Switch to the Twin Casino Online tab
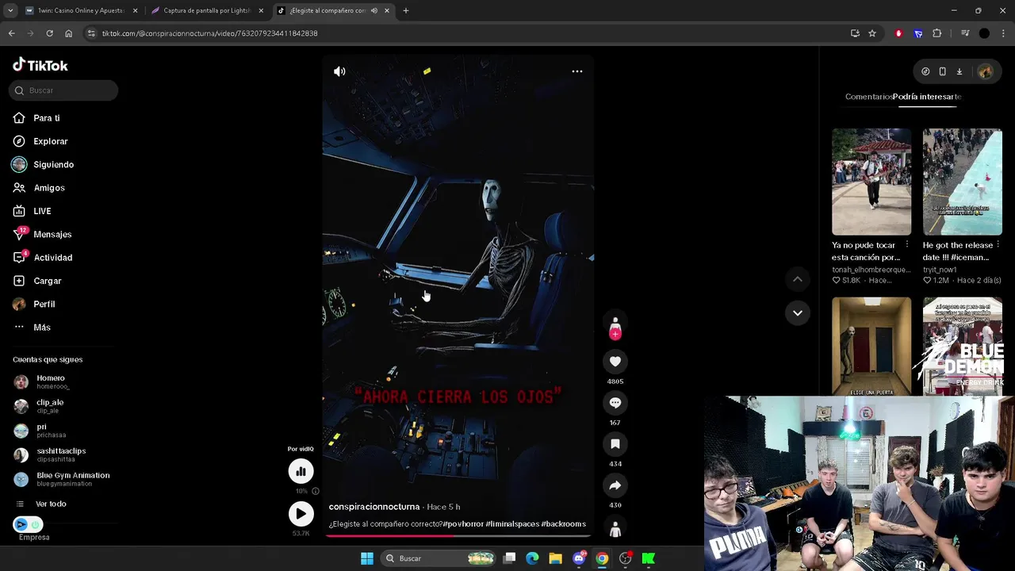Viewport: 1015px width, 571px height. pyautogui.click(x=79, y=11)
